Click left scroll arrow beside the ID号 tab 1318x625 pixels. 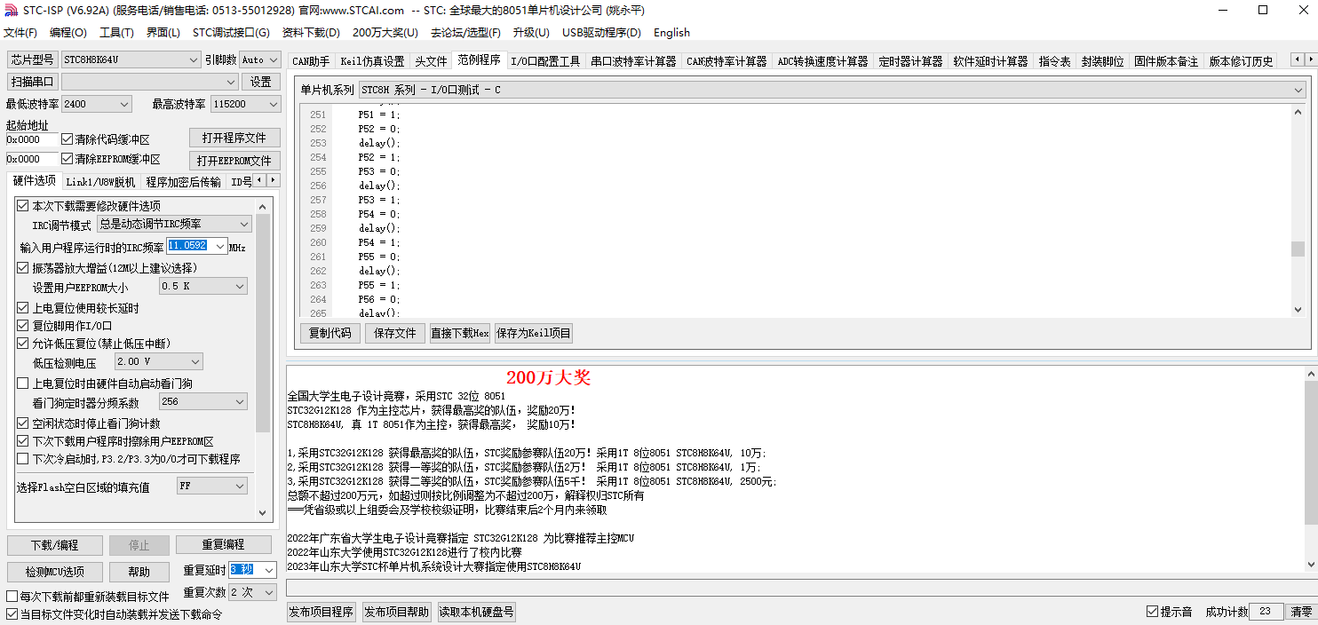click(259, 180)
